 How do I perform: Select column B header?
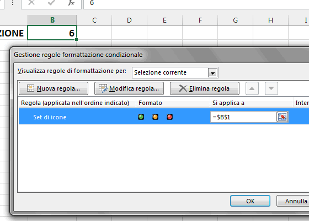point(52,20)
